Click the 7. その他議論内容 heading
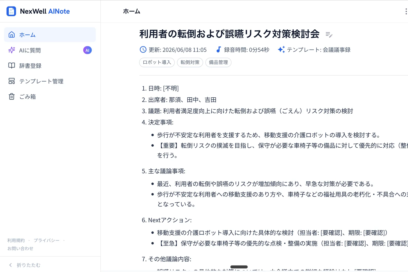Screen dimensions: 408x272 click(x=166, y=259)
